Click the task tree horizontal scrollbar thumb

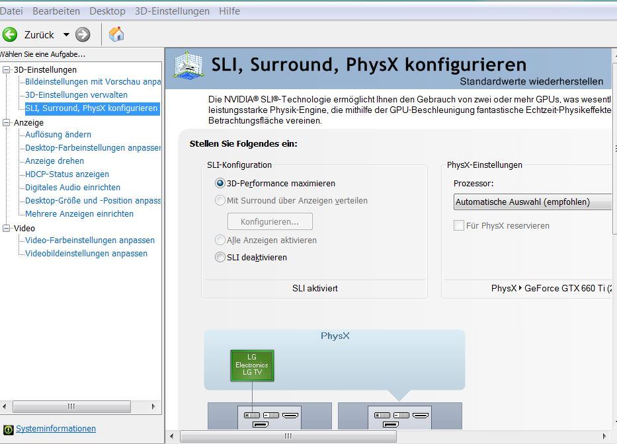coord(71,406)
